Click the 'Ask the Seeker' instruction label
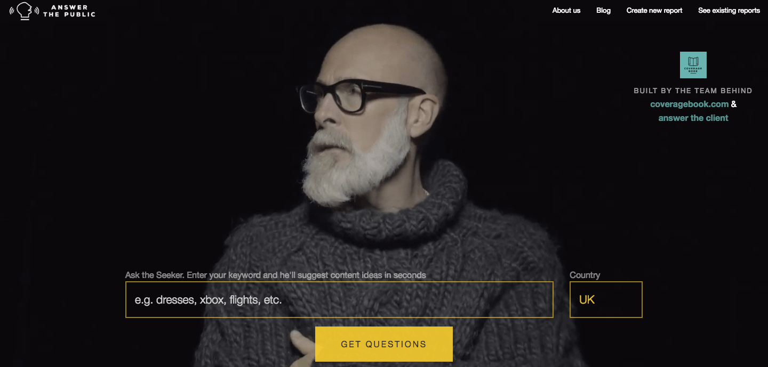This screenshot has width=768, height=367. point(275,275)
